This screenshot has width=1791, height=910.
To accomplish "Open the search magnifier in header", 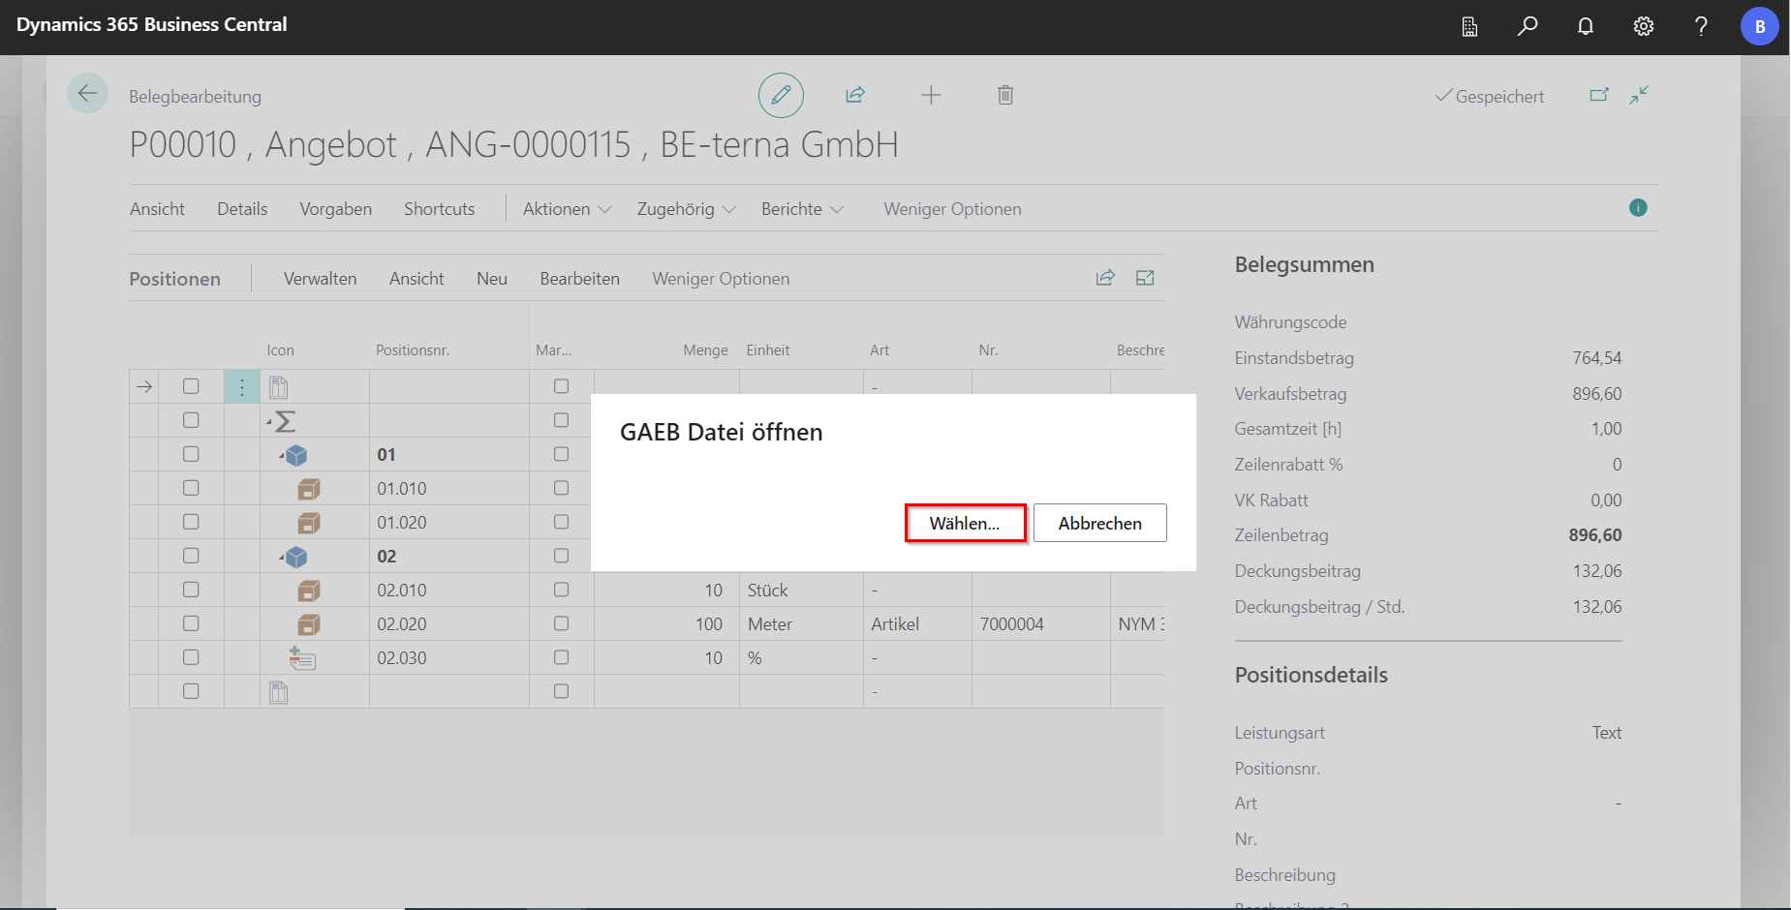I will (x=1528, y=26).
